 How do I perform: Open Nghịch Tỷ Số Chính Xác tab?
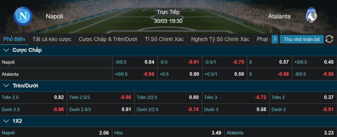220,39
